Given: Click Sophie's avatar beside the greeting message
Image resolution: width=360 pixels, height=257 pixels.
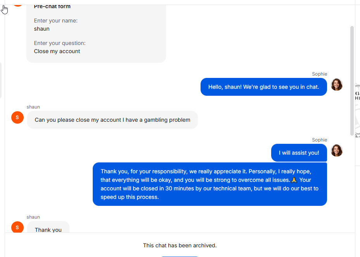Looking at the screenshot, I should (x=336, y=85).
